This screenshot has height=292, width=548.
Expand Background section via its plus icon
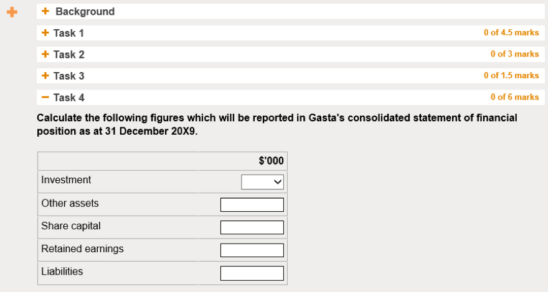pos(45,11)
